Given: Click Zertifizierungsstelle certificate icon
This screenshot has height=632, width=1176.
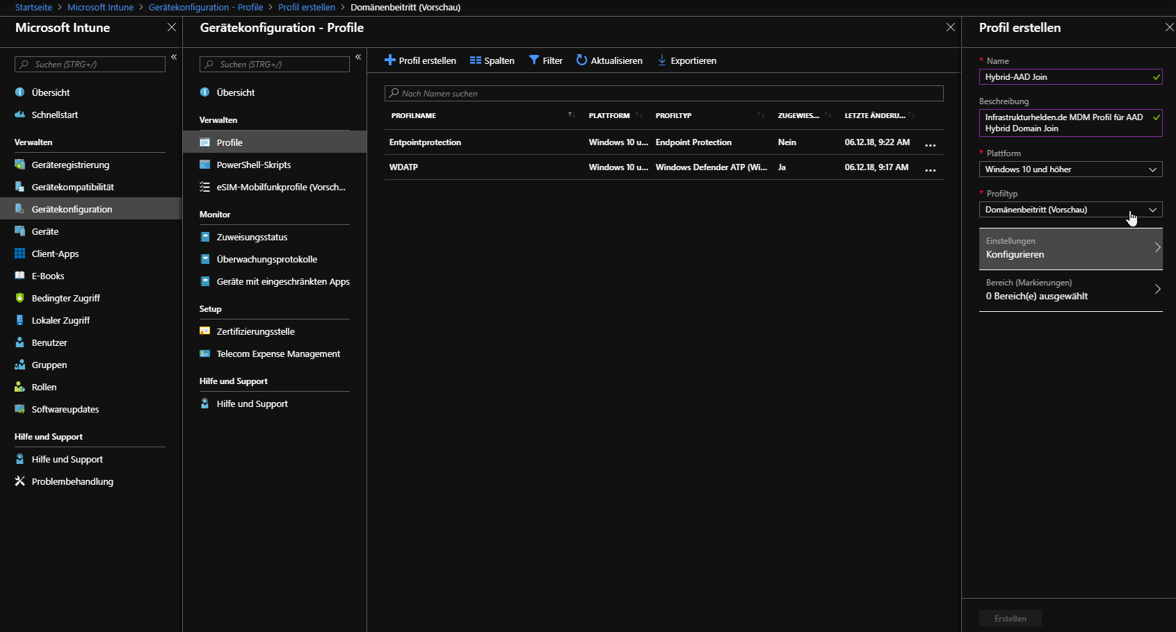Looking at the screenshot, I should pyautogui.click(x=204, y=331).
